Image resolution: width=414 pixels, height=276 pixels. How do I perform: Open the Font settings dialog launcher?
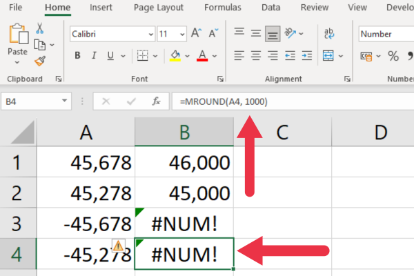[x=220, y=79]
